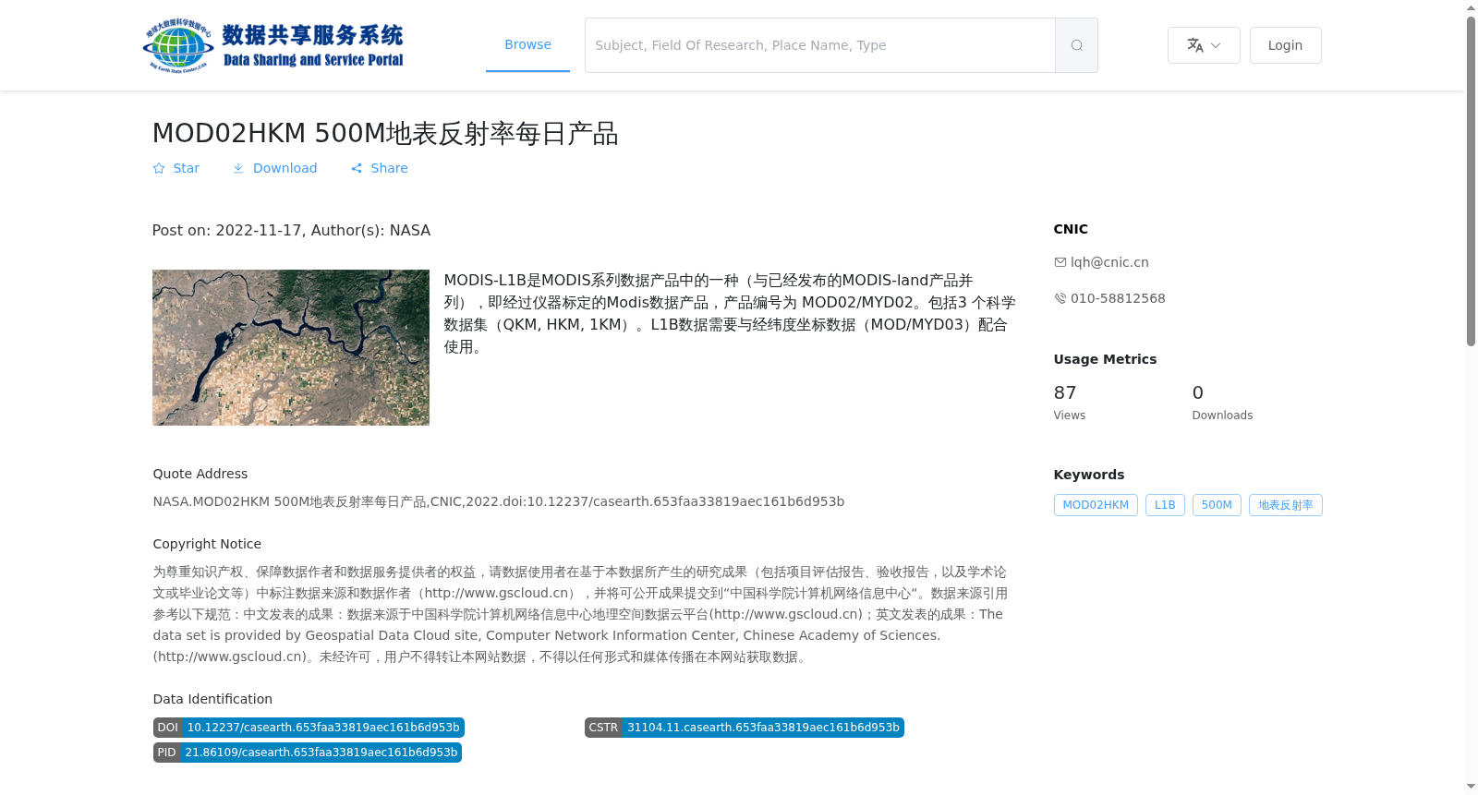
Task: Open the Browse tab
Action: pos(527,44)
